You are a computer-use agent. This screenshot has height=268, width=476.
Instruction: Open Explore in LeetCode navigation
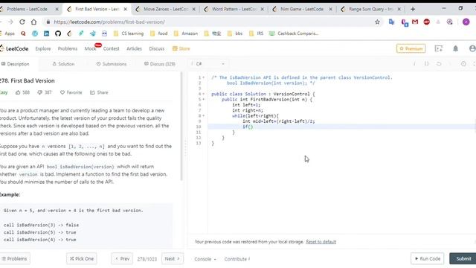click(43, 48)
